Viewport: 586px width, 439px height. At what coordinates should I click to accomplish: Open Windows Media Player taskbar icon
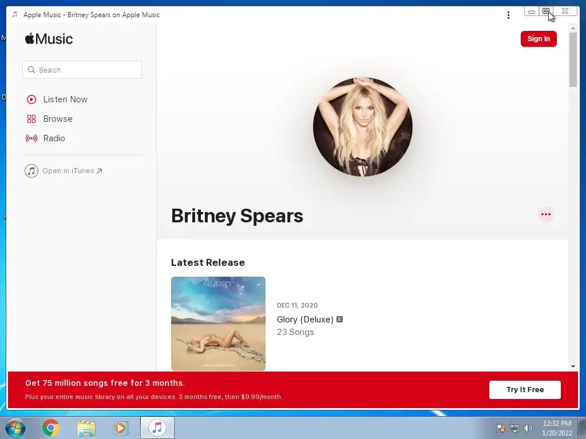click(121, 428)
